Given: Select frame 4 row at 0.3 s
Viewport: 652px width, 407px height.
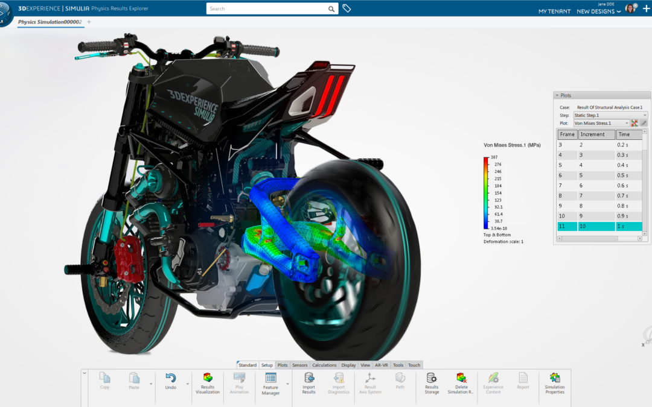Looking at the screenshot, I should coord(599,155).
